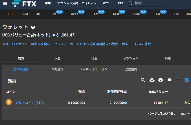Click すべてのアカウントの残高を見る link

pyautogui.click(x=26, y=44)
